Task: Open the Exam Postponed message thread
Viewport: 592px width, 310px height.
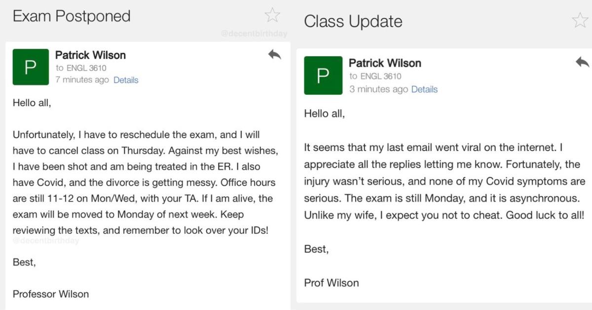Action: (71, 16)
